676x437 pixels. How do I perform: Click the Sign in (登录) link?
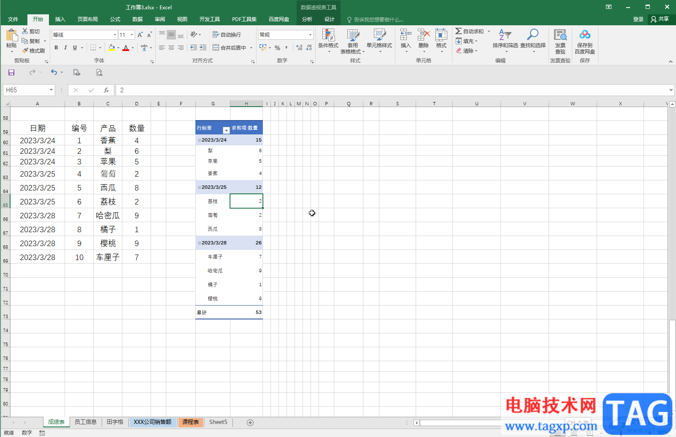pos(638,19)
